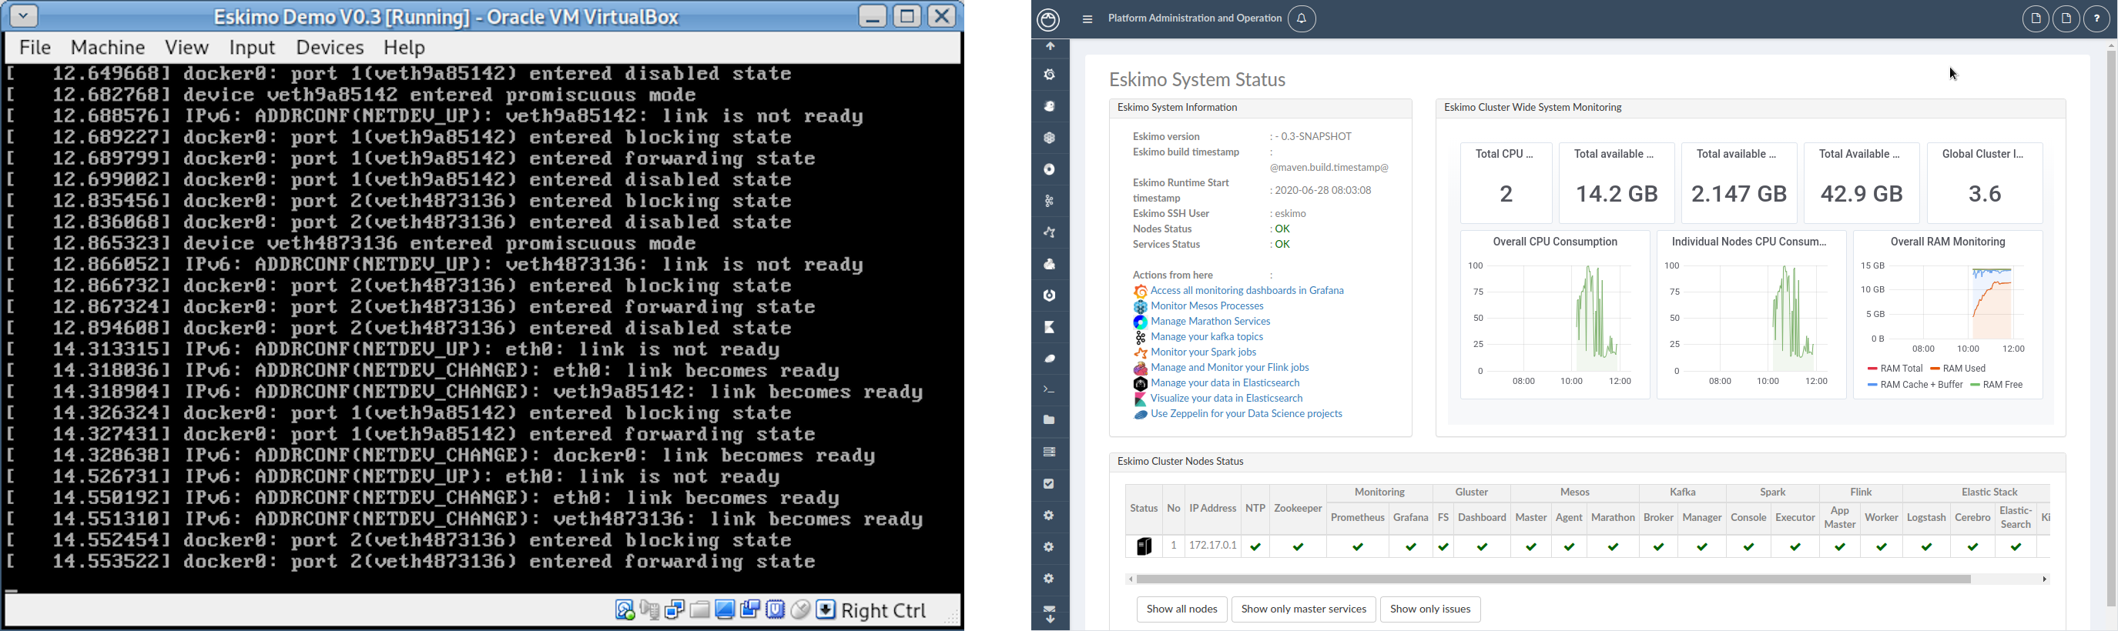Image resolution: width=2118 pixels, height=631 pixels.
Task: Click Show all nodes button
Action: coord(1181,609)
